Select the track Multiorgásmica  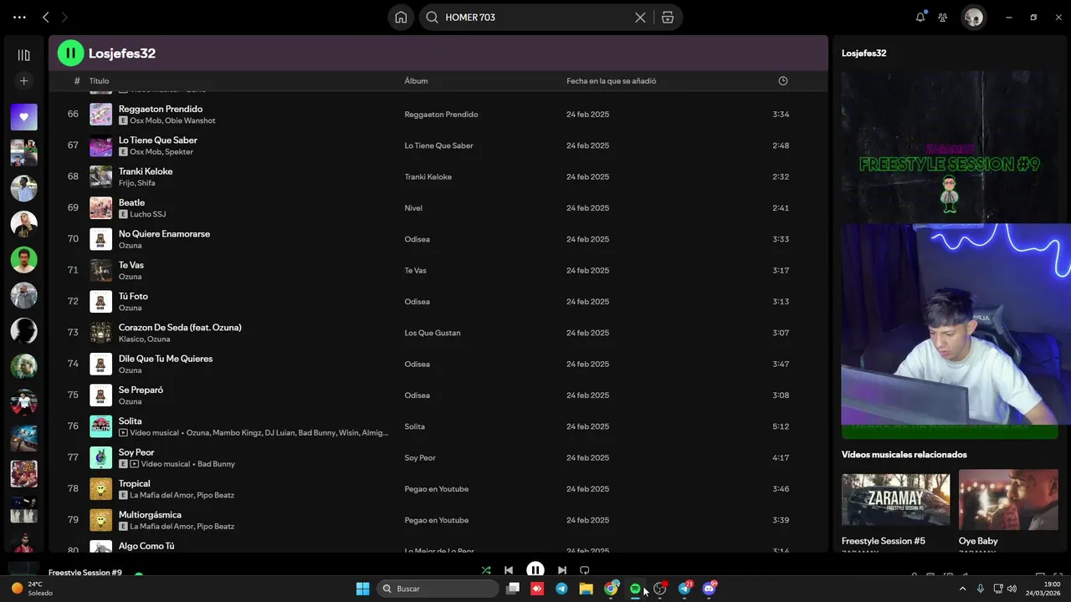[150, 515]
